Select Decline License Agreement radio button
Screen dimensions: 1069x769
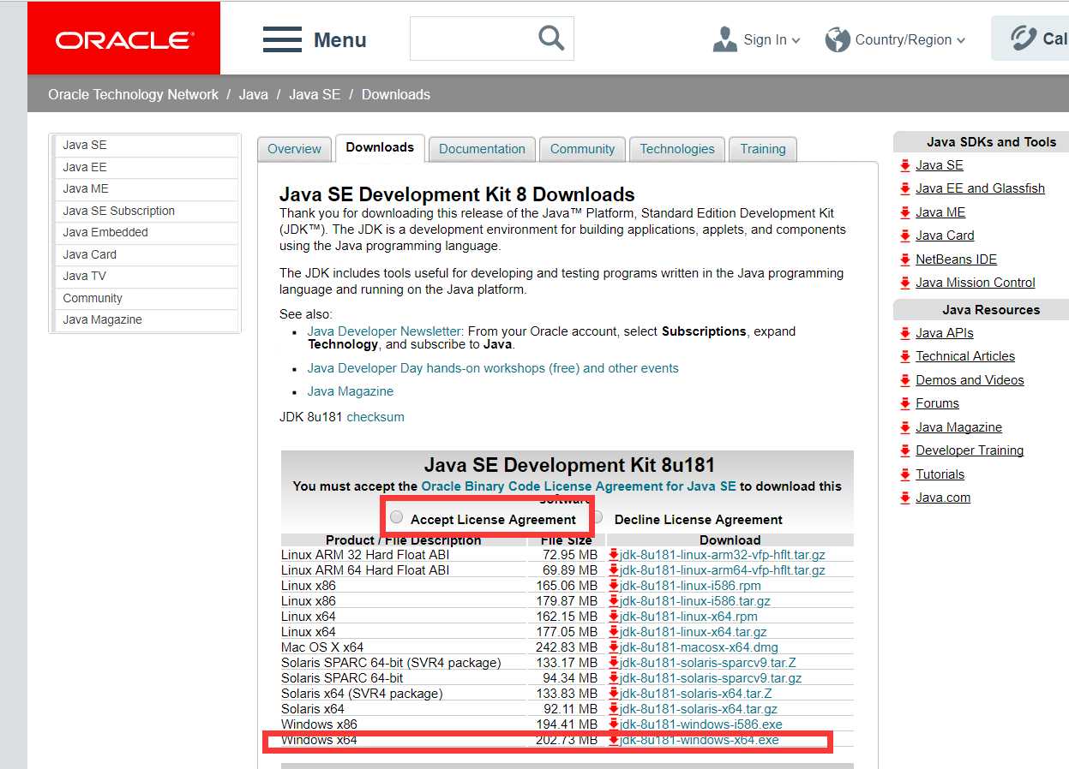coord(598,517)
